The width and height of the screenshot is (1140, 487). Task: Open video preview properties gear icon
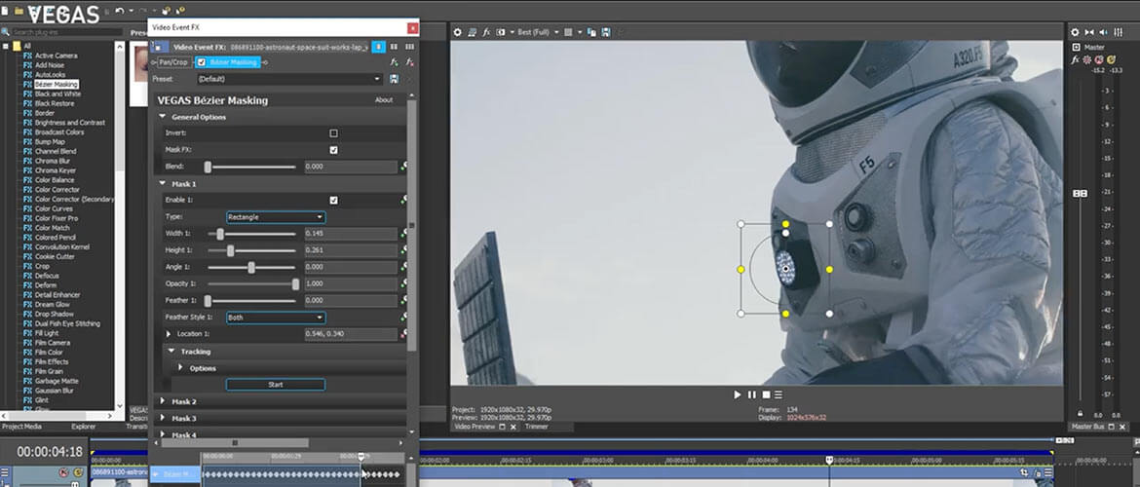point(457,32)
